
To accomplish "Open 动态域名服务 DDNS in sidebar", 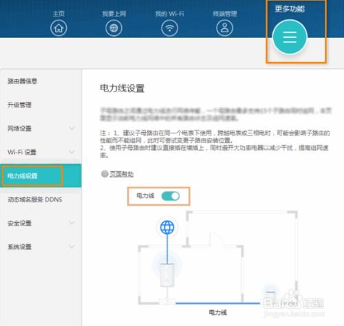I will click(35, 199).
